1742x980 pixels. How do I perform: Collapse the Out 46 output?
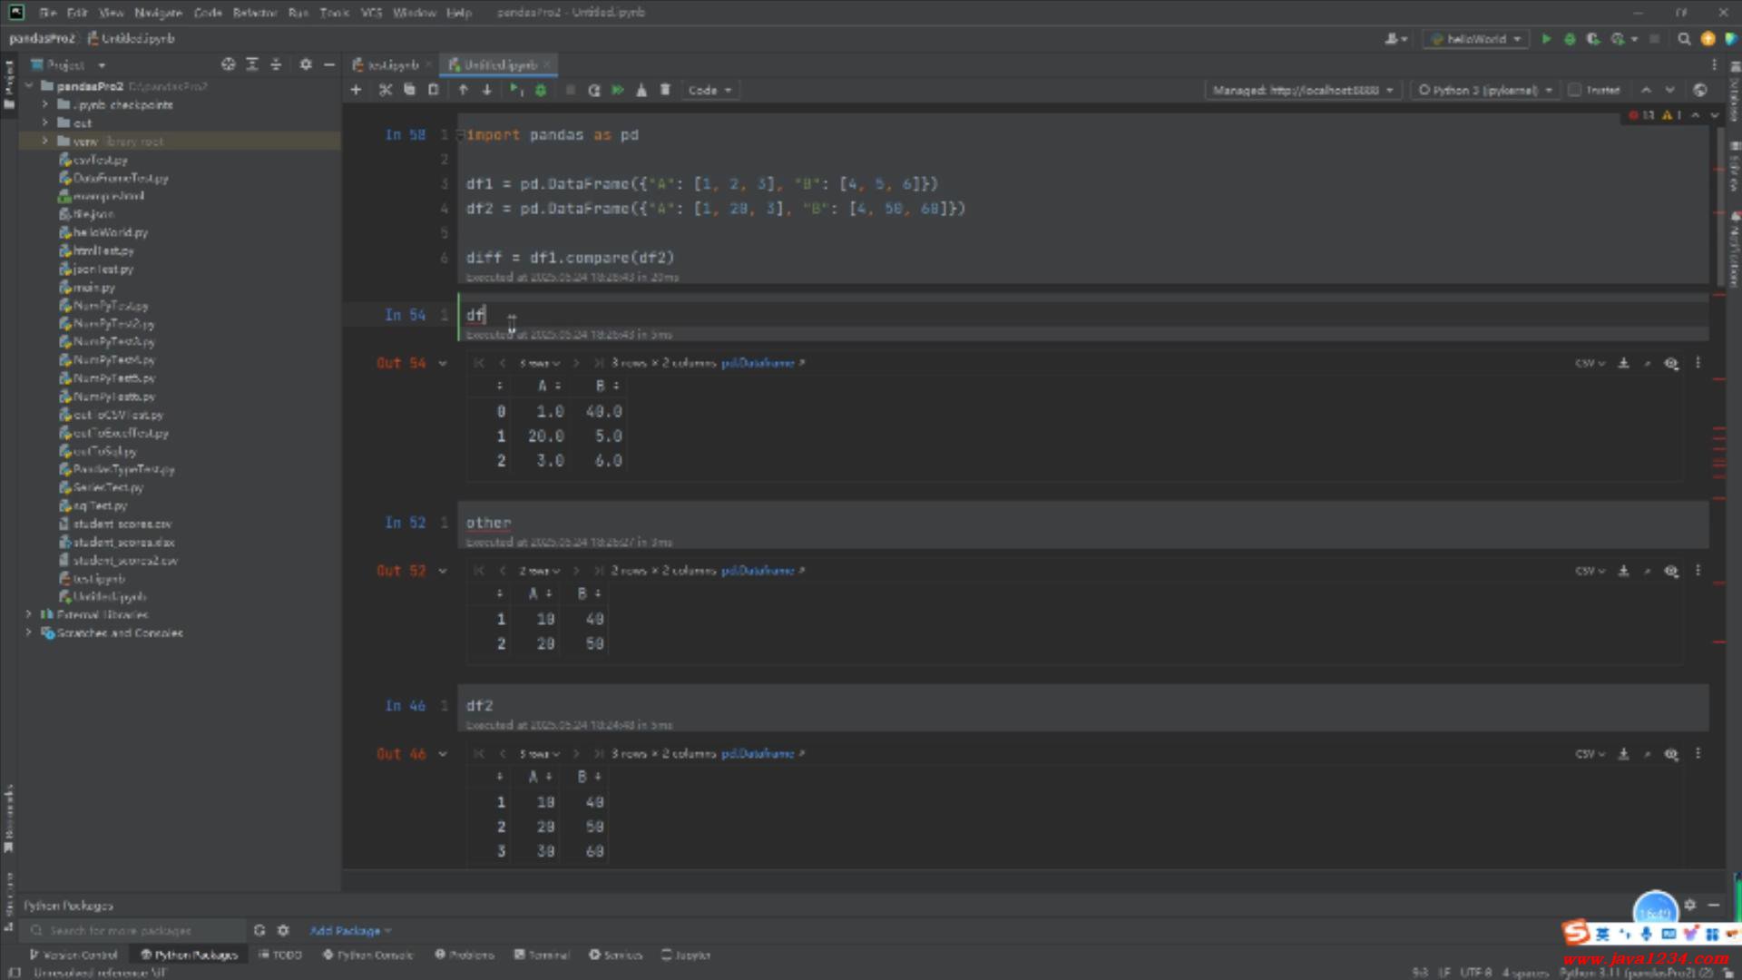click(x=443, y=754)
